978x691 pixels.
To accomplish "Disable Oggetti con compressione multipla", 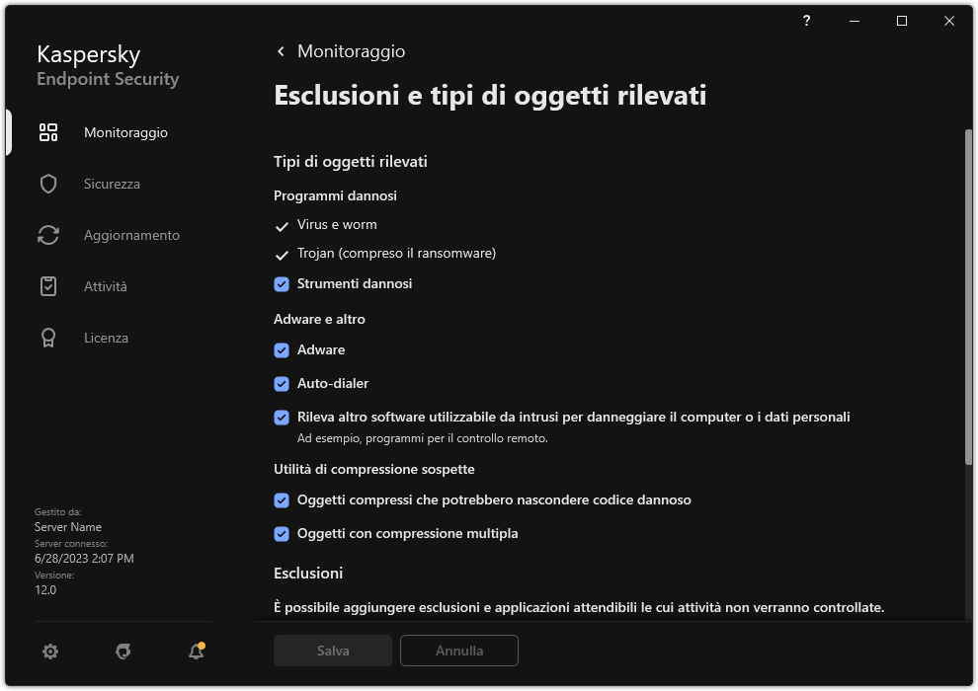I will coord(282,533).
